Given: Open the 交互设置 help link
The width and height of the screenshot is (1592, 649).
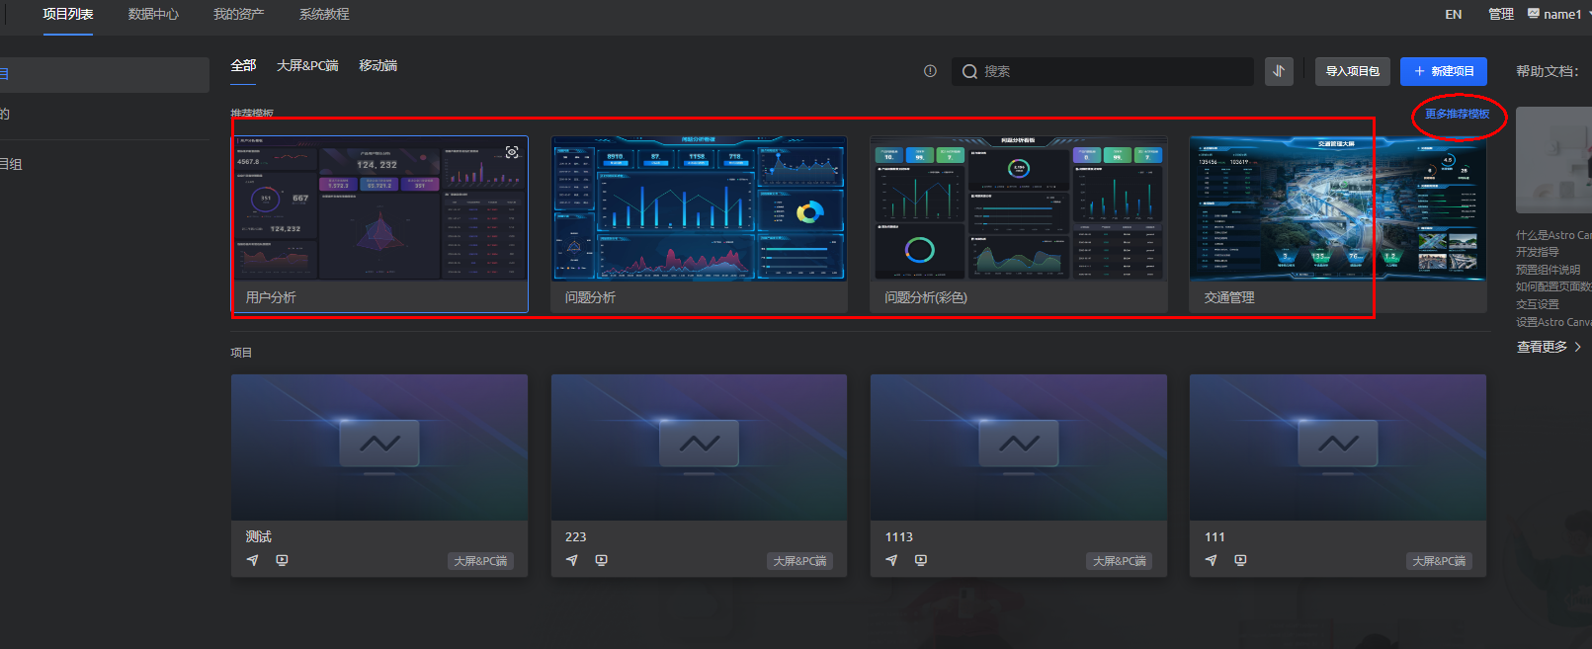Looking at the screenshot, I should [x=1538, y=304].
